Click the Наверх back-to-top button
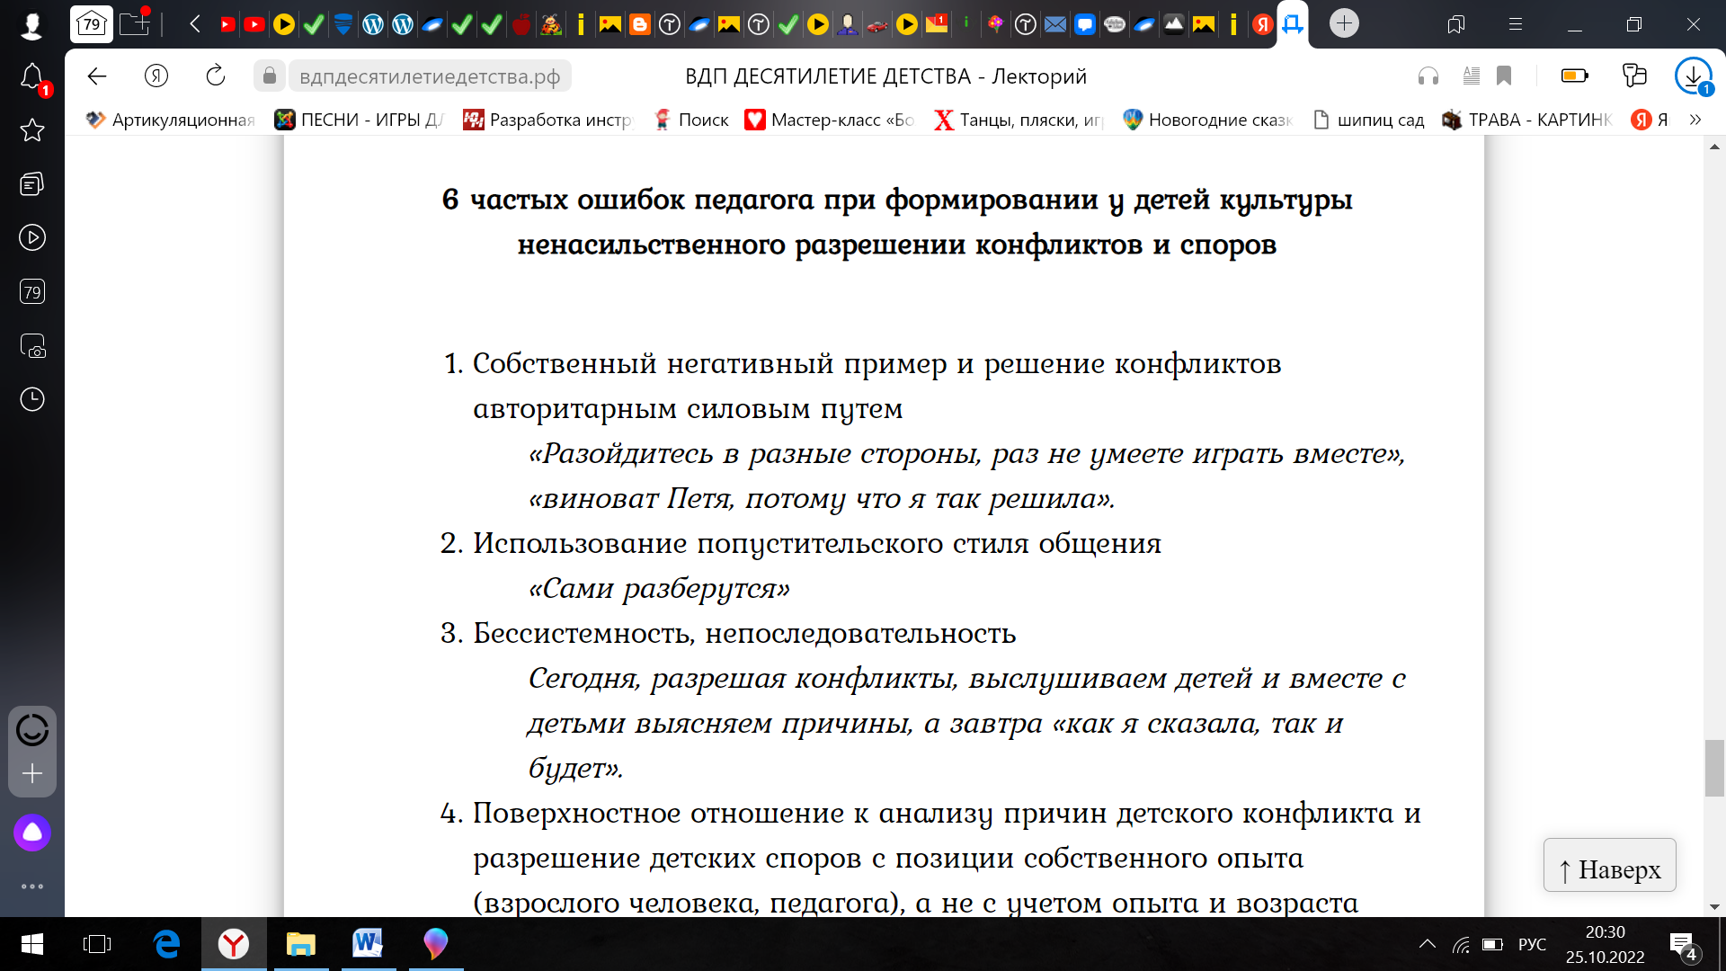Screen dimensions: 1726x971 pyautogui.click(x=1610, y=866)
